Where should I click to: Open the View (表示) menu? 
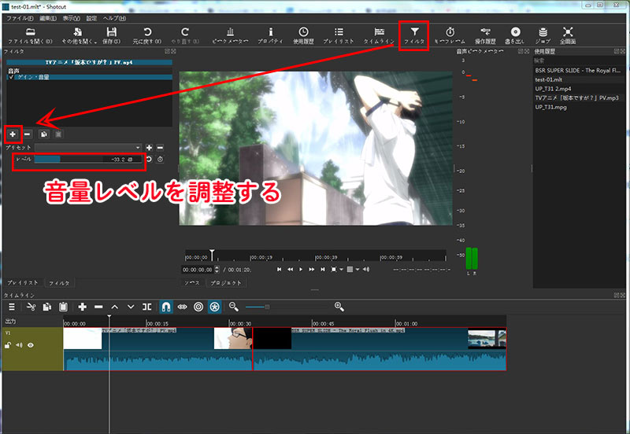[71, 18]
